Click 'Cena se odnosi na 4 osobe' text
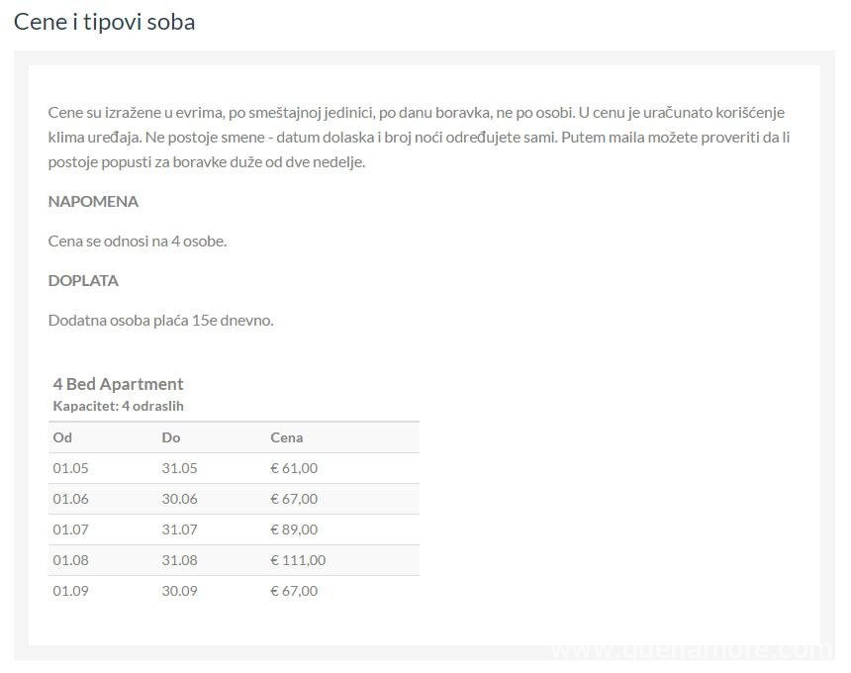Viewport: 851px width, 673px height. (138, 240)
